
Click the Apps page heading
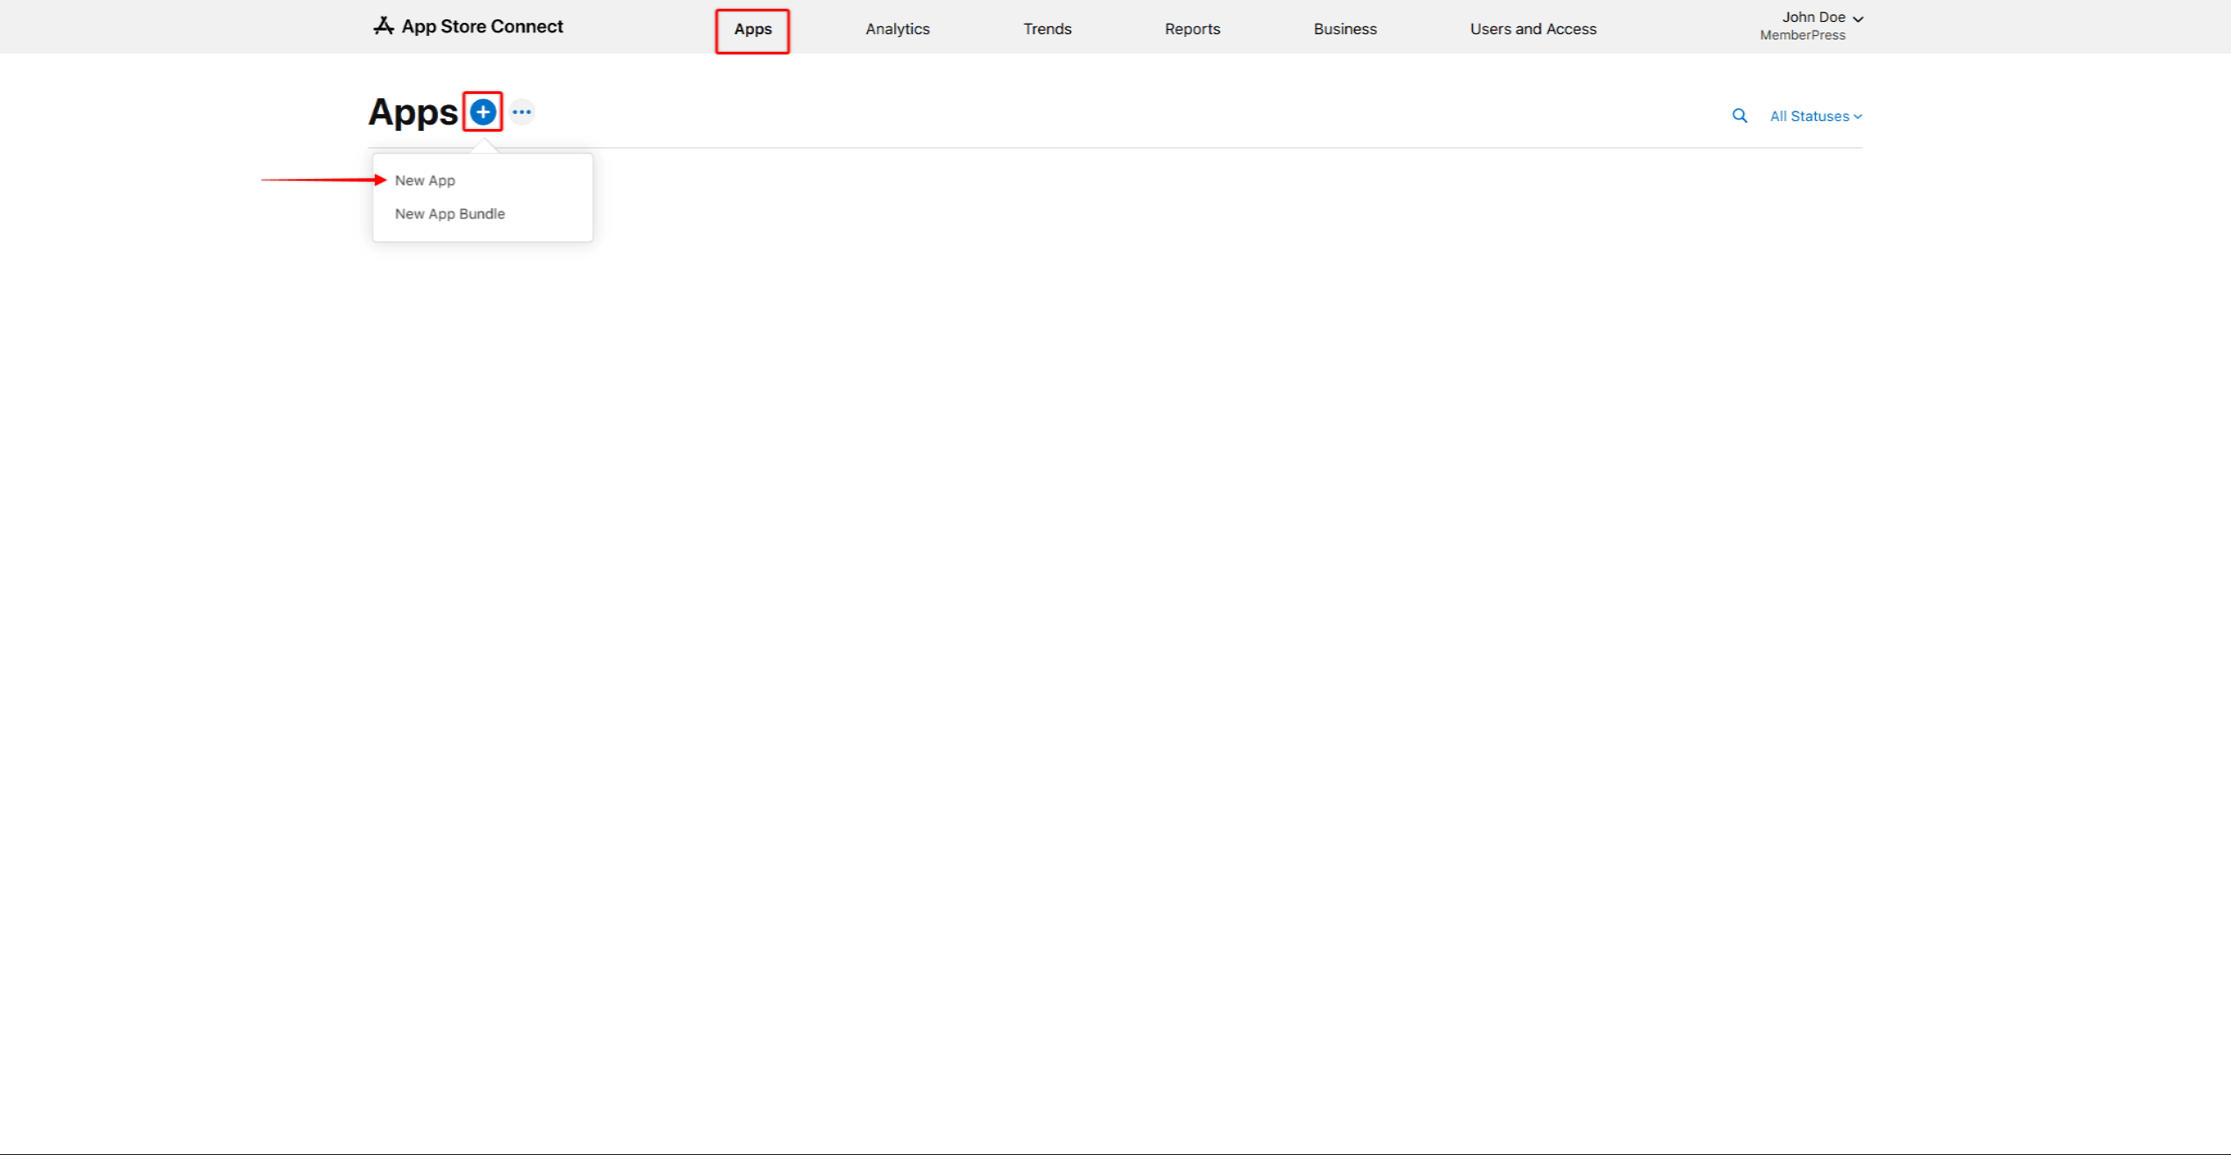(x=412, y=111)
